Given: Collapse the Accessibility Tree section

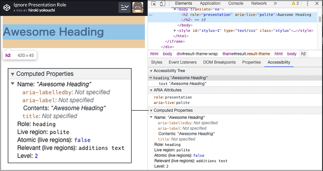Looking at the screenshot, I should coord(151,71).
